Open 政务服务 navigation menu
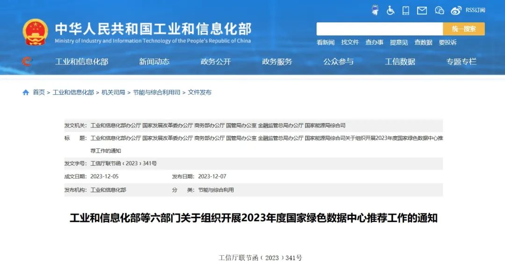 click(277, 62)
